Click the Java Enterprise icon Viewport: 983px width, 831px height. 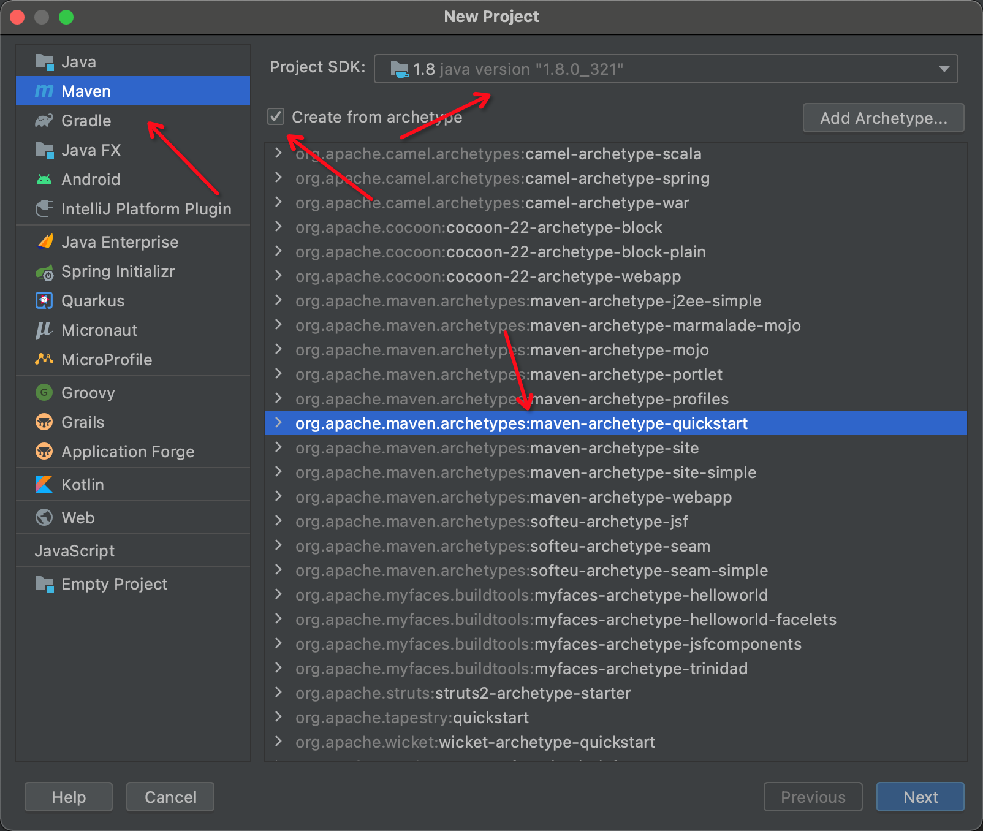[x=44, y=242]
